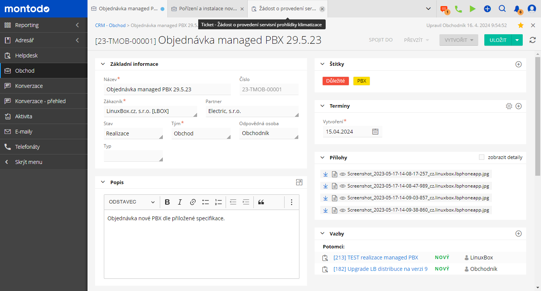Image resolution: width=541 pixels, height=291 pixels.
Task: Click the Uložit save button
Action: click(498, 40)
